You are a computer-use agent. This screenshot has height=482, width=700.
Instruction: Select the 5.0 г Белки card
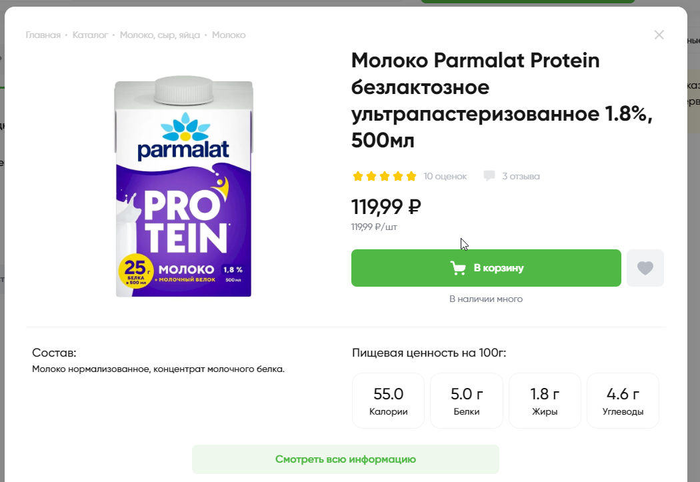466,401
